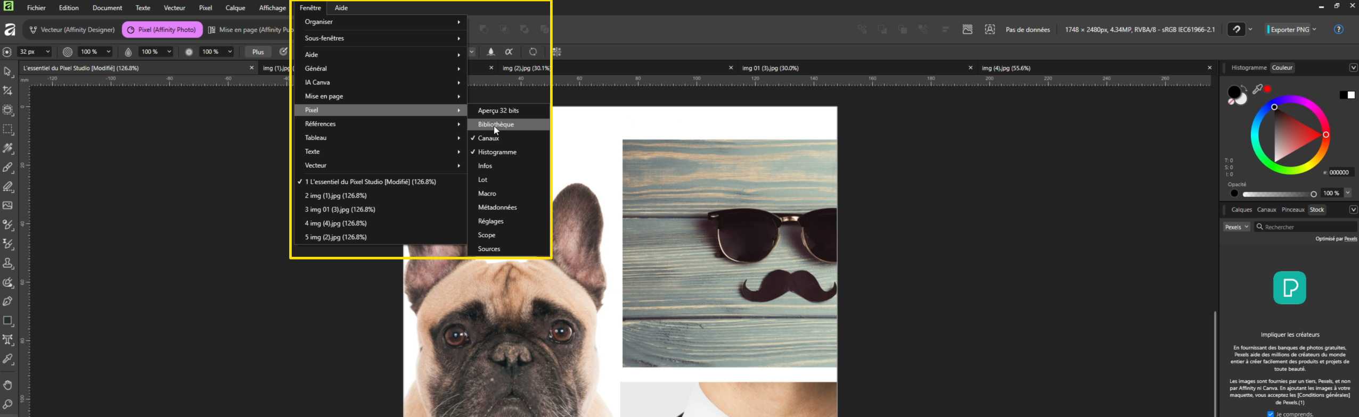Viewport: 1359px width, 417px height.
Task: Click the blue help question mark icon
Action: (x=1338, y=30)
